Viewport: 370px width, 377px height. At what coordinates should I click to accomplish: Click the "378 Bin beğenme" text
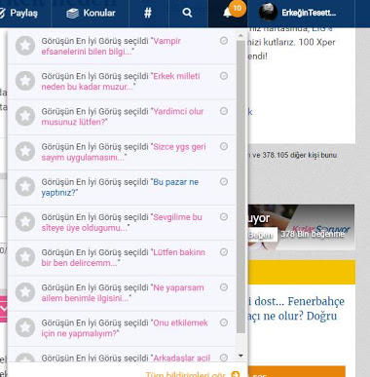[313, 234]
